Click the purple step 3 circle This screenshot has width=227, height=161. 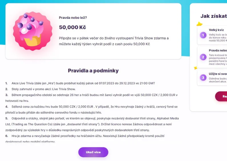coord(203,78)
